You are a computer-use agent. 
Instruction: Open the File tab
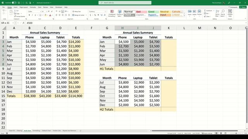pyautogui.click(x=3, y=7)
